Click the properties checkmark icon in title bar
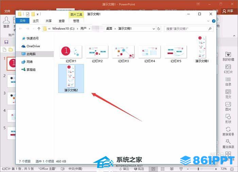The width and height of the screenshot is (238, 172). (28, 14)
